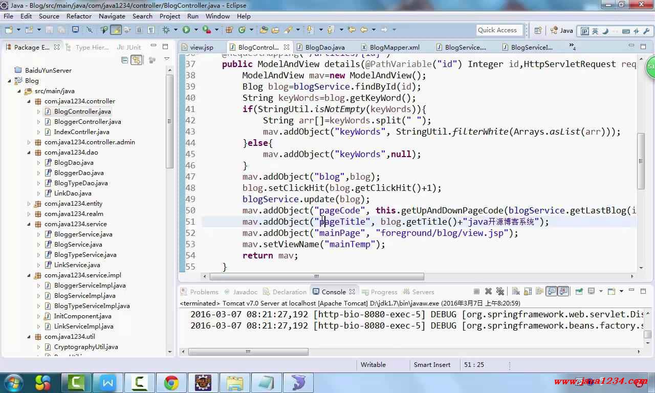
Task: Click the Quick Access search field
Action: tap(500, 30)
